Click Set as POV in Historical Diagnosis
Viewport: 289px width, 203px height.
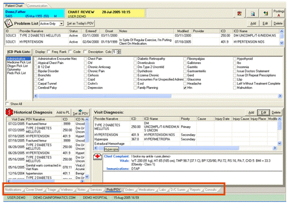pyautogui.click(x=80, y=113)
